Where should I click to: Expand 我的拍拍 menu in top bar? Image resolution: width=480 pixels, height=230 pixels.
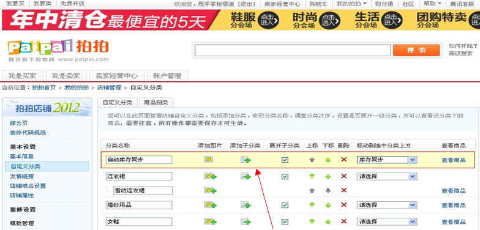(351, 4)
